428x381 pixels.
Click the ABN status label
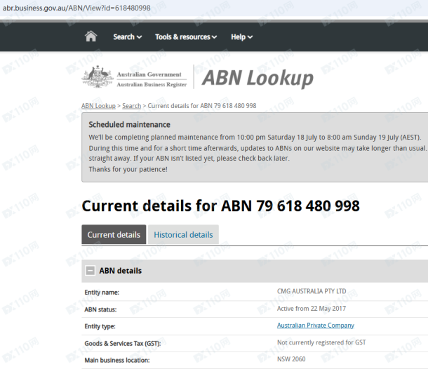pyautogui.click(x=100, y=309)
